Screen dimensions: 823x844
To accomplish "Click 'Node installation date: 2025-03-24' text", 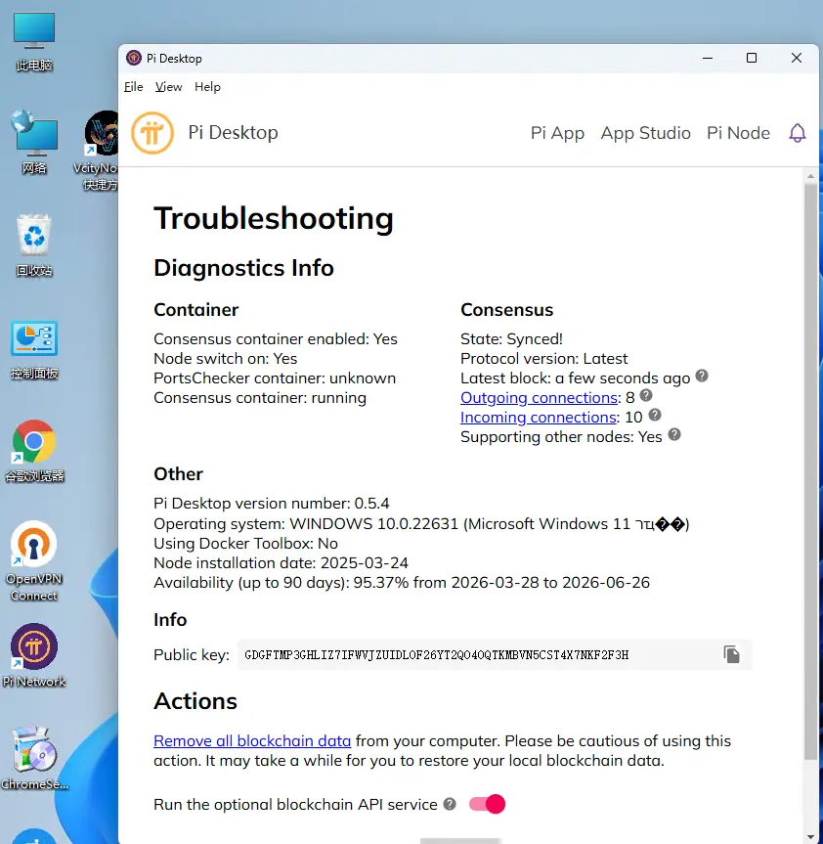I will [281, 563].
